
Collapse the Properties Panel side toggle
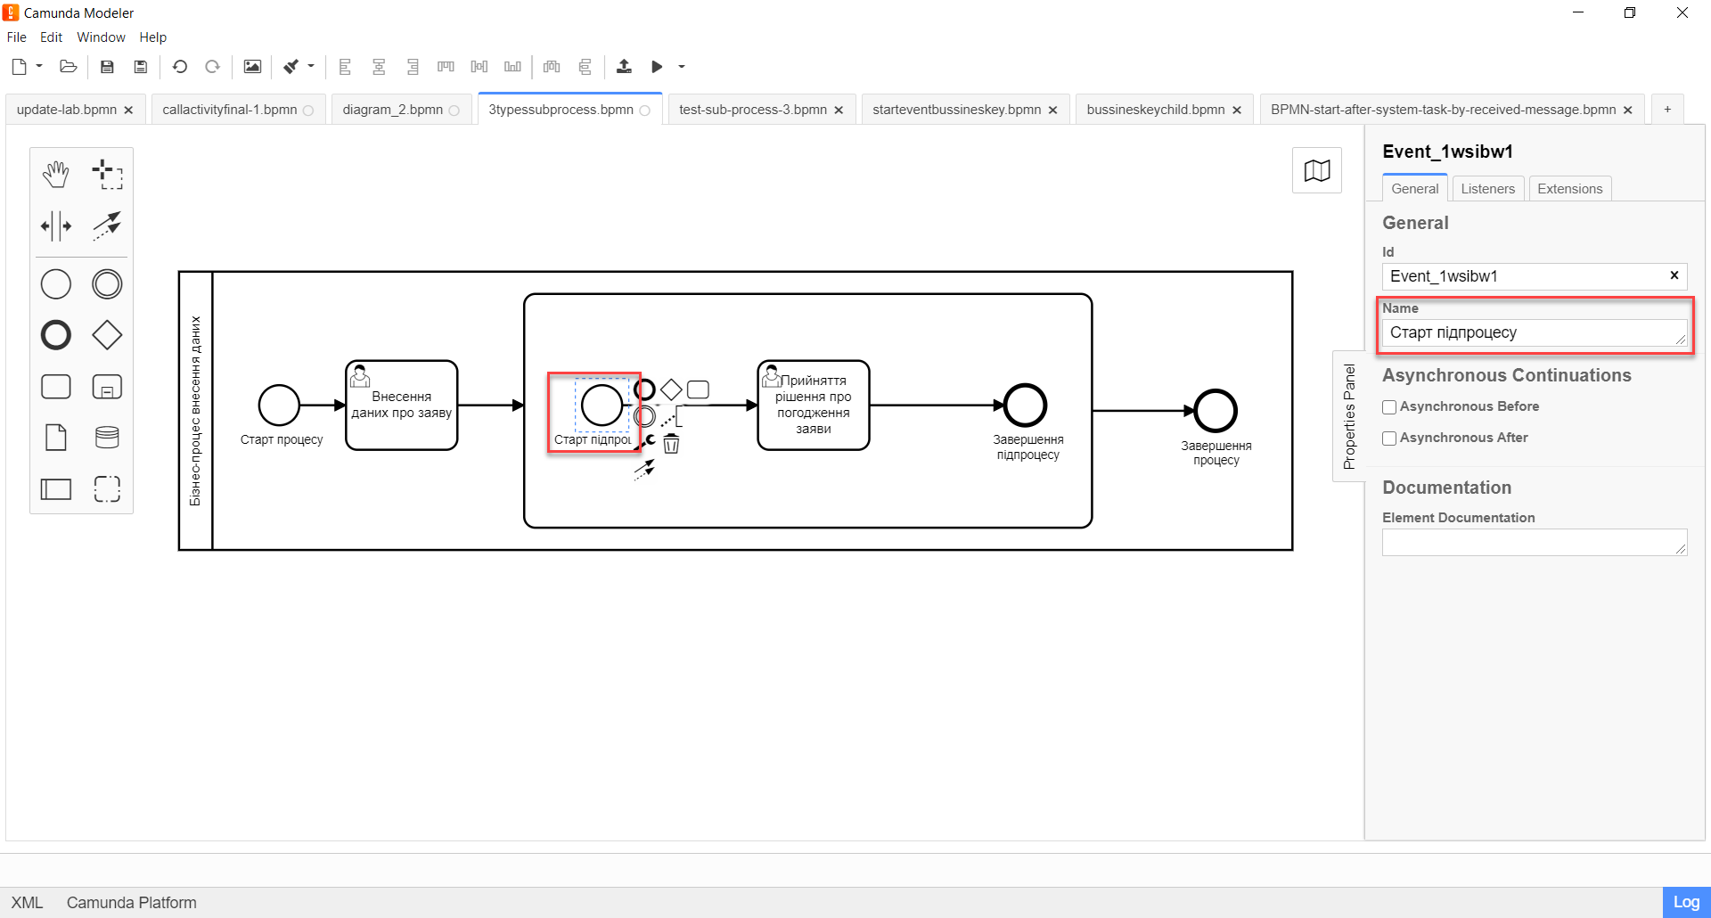pyautogui.click(x=1348, y=416)
